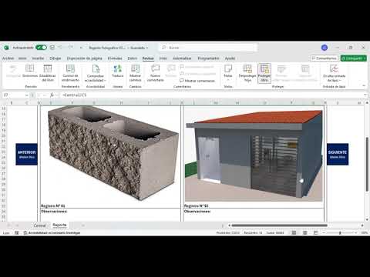Click horizontal scrollbar left arrow
Viewport: 370px width, 277px height.
pos(229,225)
